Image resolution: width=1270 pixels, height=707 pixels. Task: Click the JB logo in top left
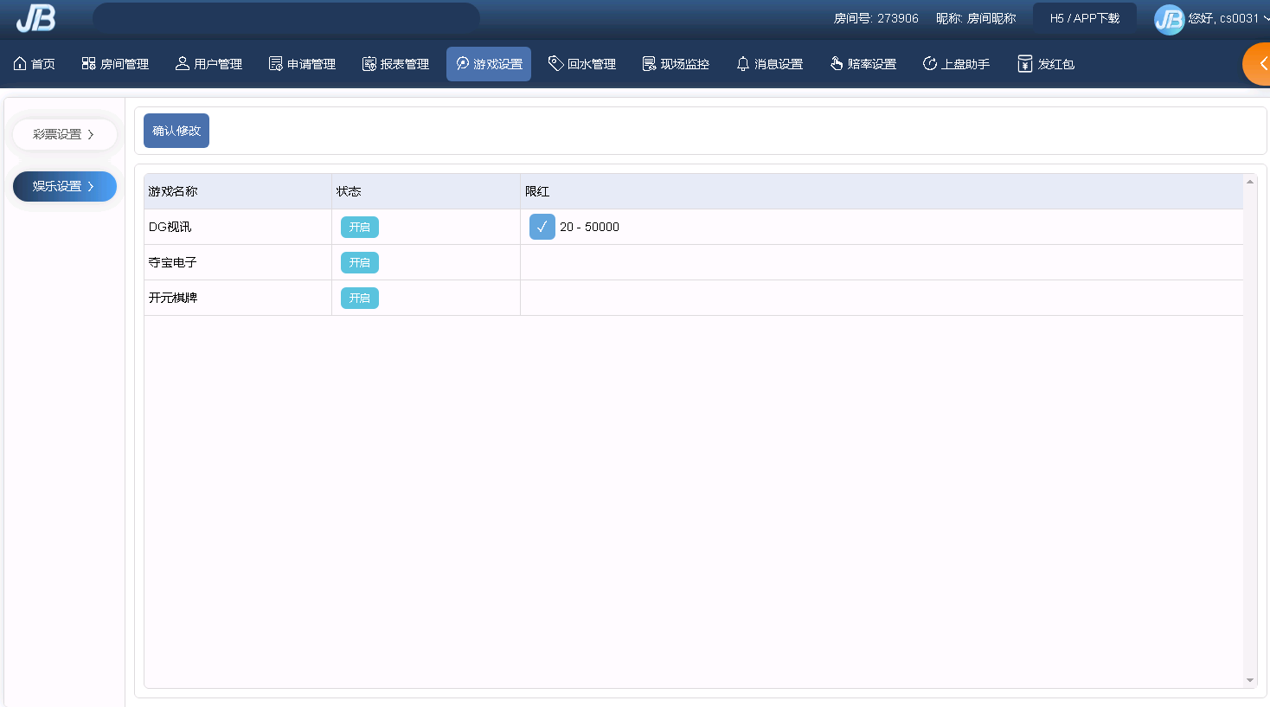tap(35, 18)
